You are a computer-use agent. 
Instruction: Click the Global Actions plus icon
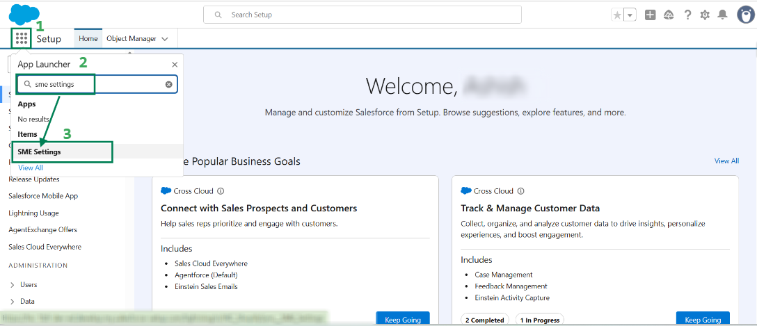click(651, 15)
